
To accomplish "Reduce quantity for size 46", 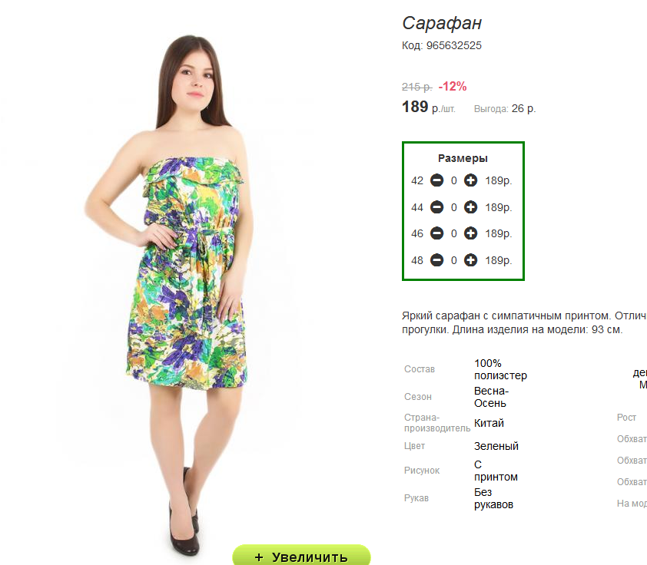I will point(437,233).
